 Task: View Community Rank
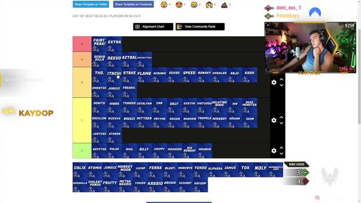coord(200,27)
